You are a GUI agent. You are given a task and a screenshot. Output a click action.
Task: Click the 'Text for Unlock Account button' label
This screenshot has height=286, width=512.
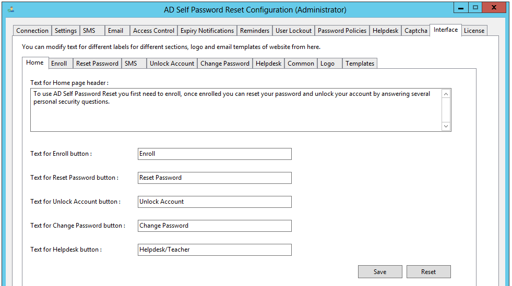click(76, 201)
